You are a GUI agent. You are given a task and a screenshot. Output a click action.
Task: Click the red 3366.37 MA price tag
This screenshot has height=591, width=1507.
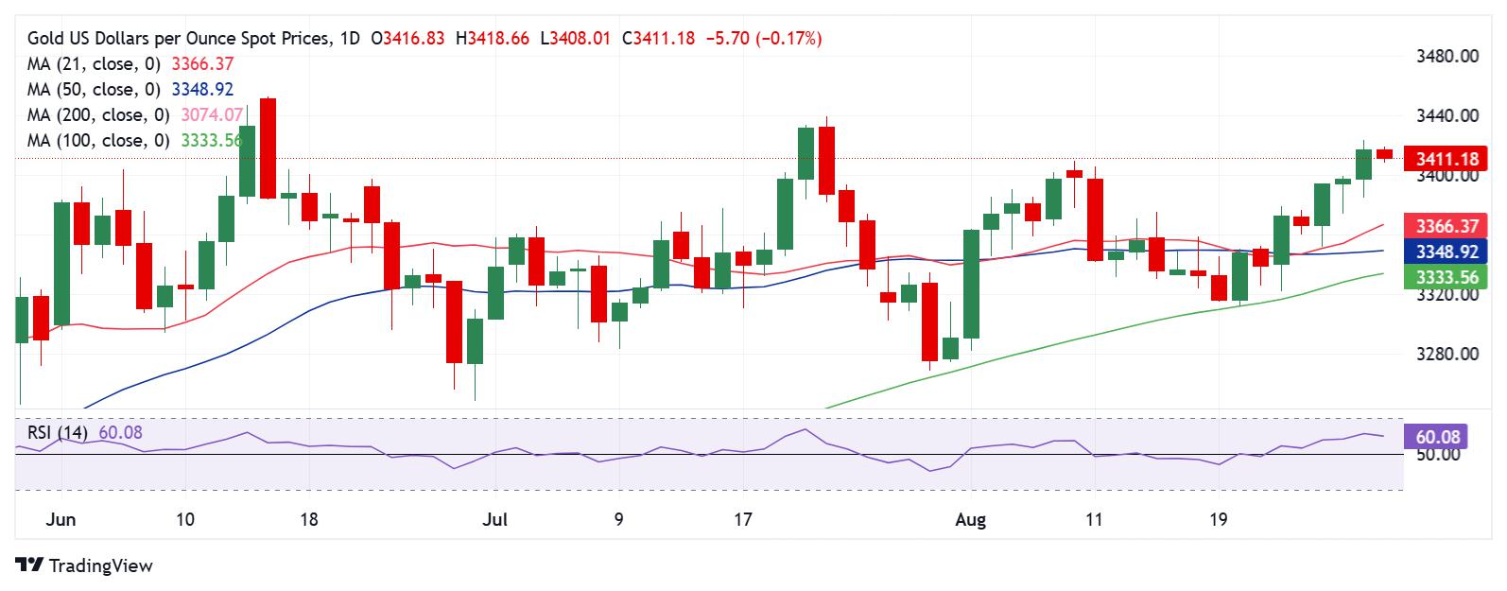click(x=1446, y=226)
